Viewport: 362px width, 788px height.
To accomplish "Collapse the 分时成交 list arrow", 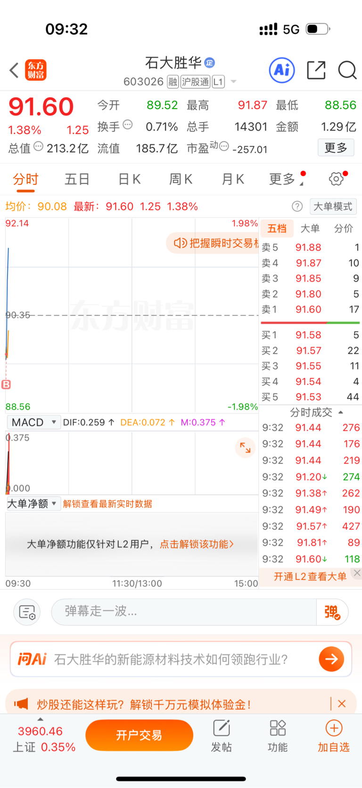I will tap(341, 412).
